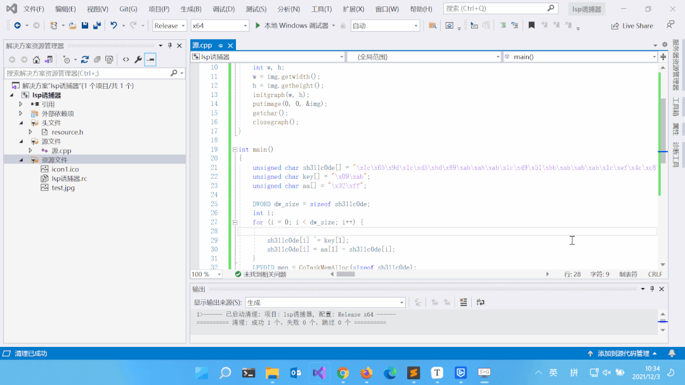The height and width of the screenshot is (385, 685).
Task: Open the x64 platform dropdown
Action: point(219,26)
